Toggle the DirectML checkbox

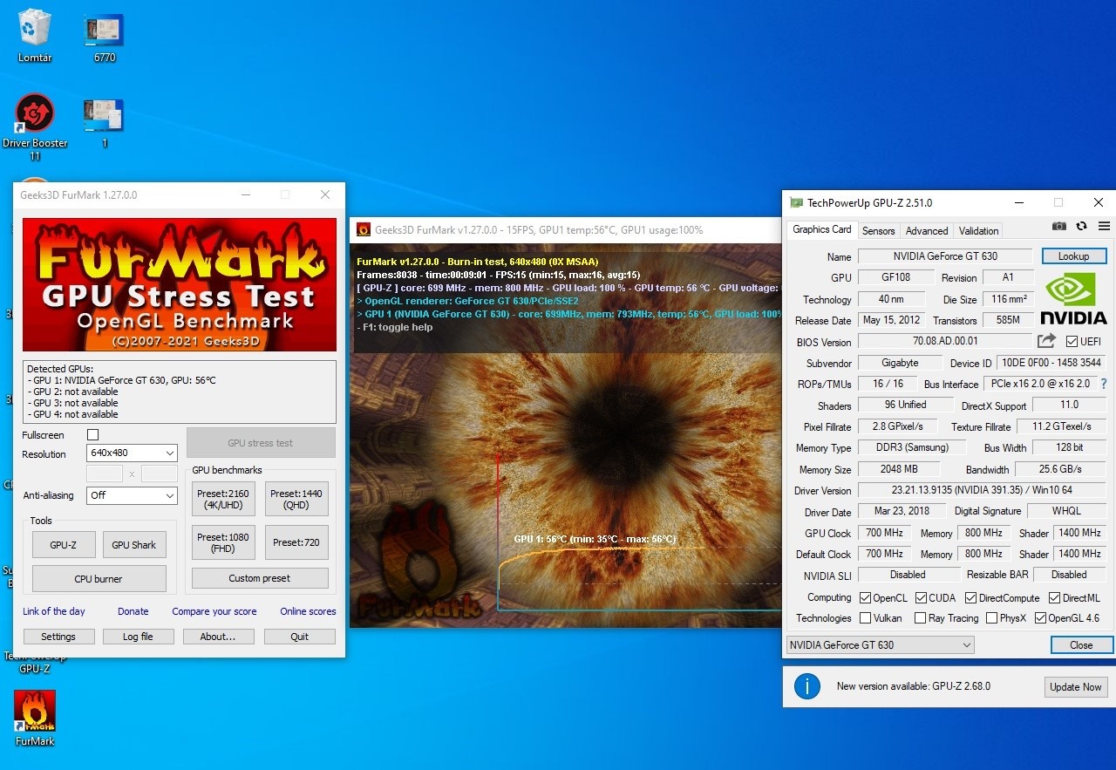point(1054,597)
